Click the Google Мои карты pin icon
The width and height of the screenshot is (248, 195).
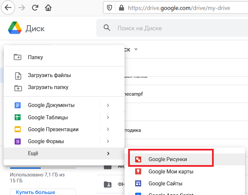point(138,171)
